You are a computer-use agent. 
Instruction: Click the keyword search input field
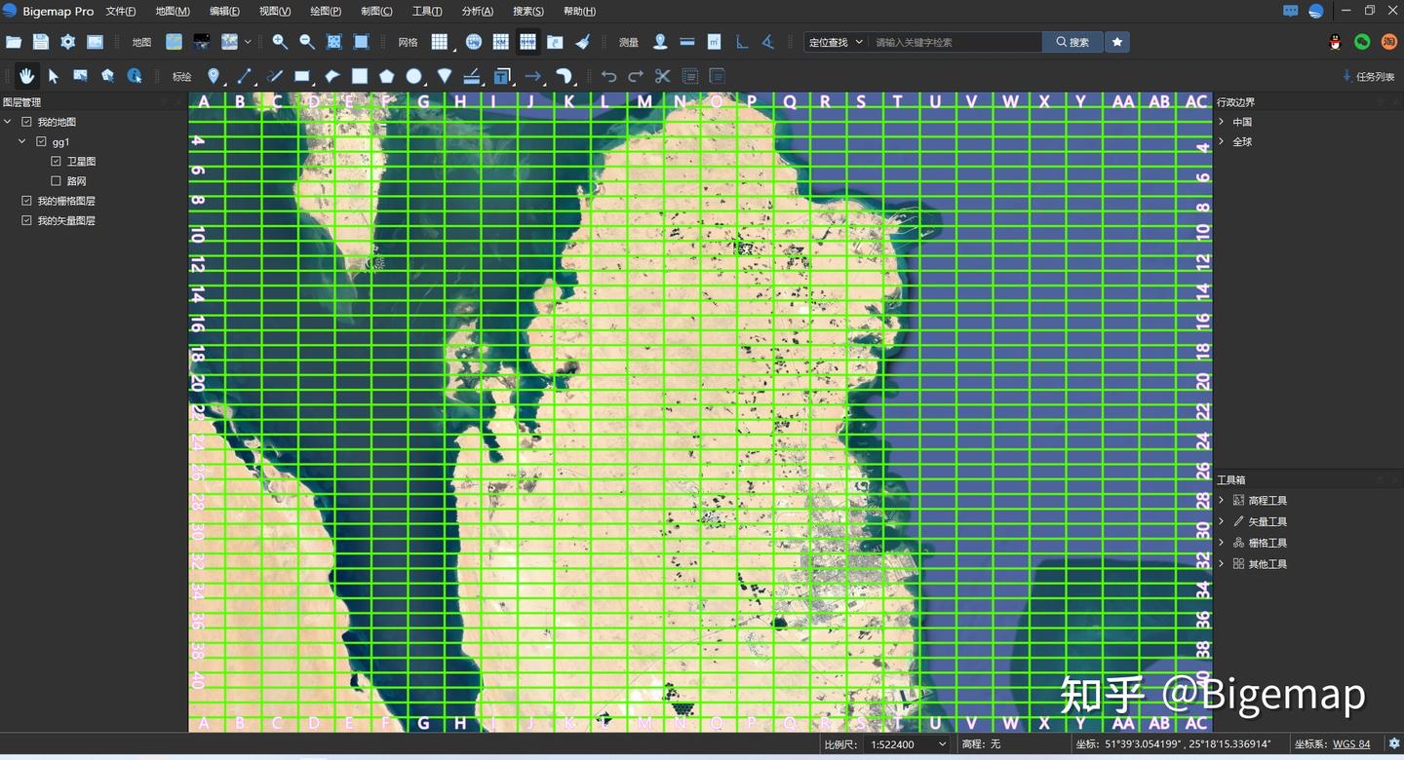955,42
